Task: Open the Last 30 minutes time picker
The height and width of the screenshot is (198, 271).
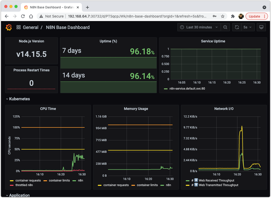Action: coord(199,27)
